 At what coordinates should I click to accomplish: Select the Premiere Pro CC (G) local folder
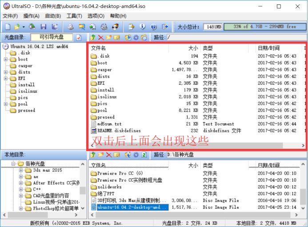pos(120,173)
